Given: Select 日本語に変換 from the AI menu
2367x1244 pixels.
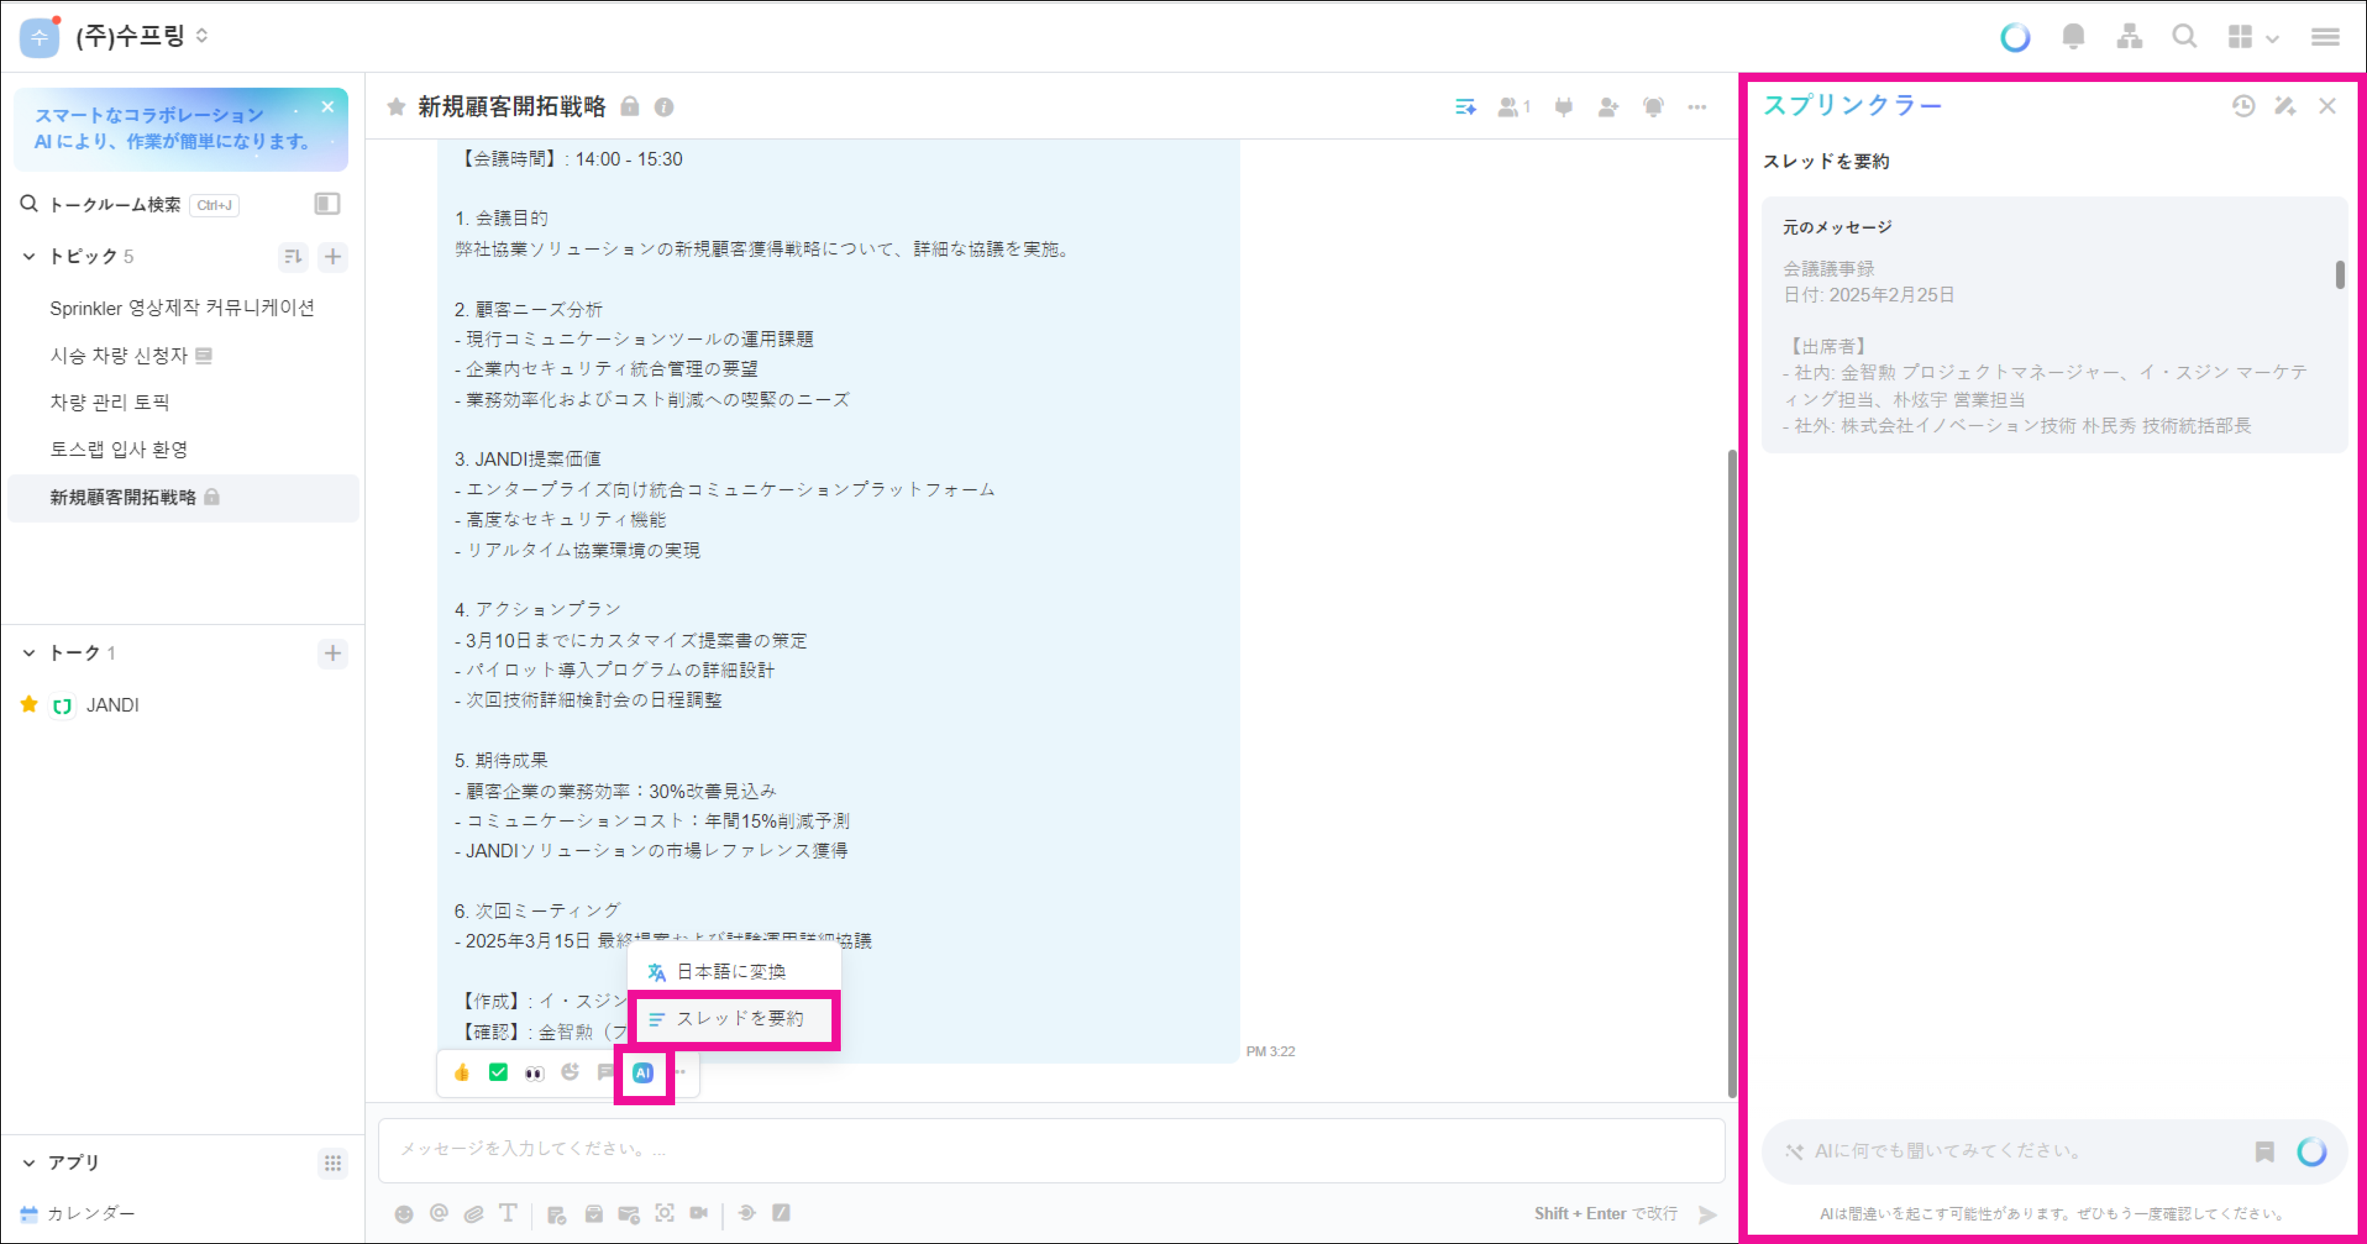Looking at the screenshot, I should pos(730,972).
